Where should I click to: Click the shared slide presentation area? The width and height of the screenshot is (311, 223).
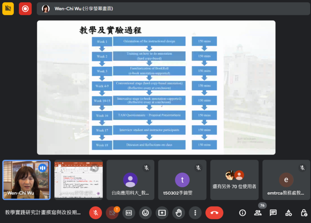pos(156,88)
